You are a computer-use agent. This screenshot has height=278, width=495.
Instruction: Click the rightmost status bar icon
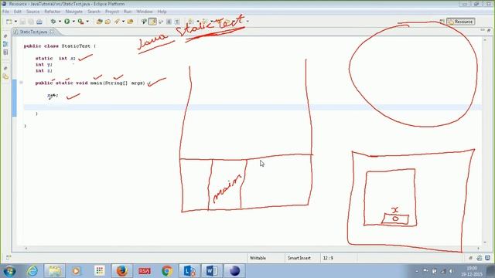coord(488,258)
